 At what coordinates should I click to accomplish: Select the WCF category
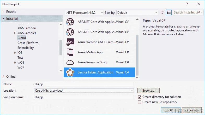tap(21, 67)
